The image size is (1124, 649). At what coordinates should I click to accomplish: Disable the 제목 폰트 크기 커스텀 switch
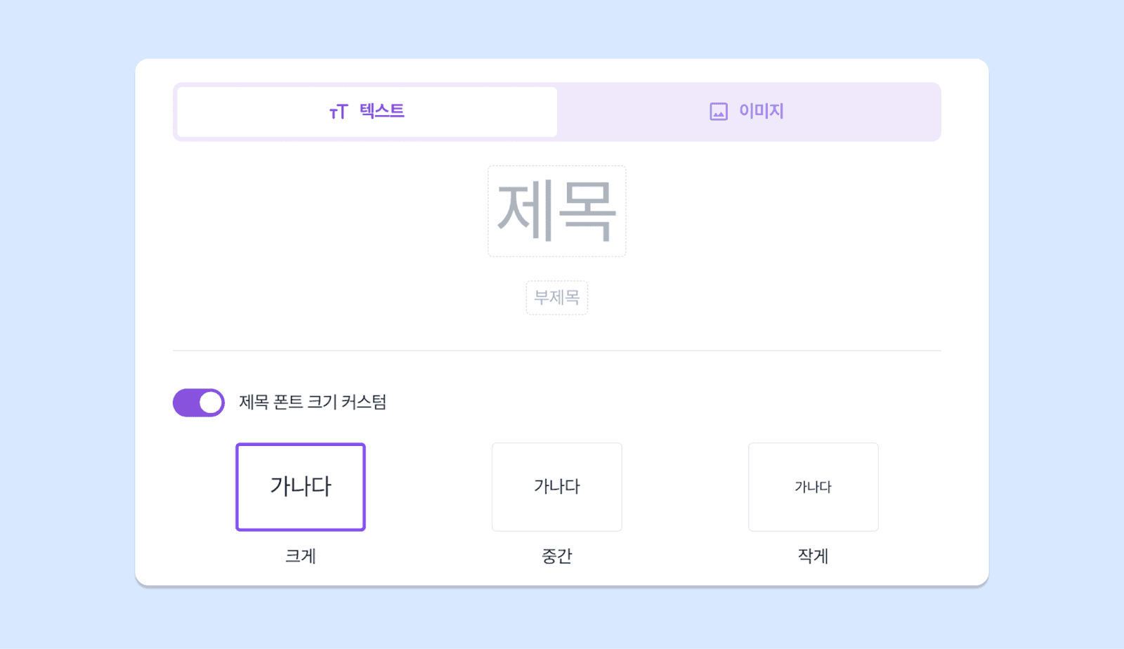(x=199, y=402)
